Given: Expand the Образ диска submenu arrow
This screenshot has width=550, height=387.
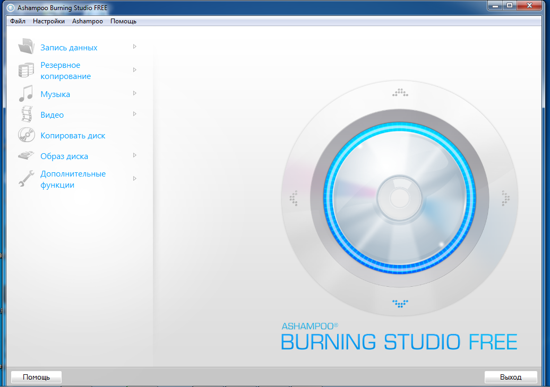Looking at the screenshot, I should pos(135,155).
